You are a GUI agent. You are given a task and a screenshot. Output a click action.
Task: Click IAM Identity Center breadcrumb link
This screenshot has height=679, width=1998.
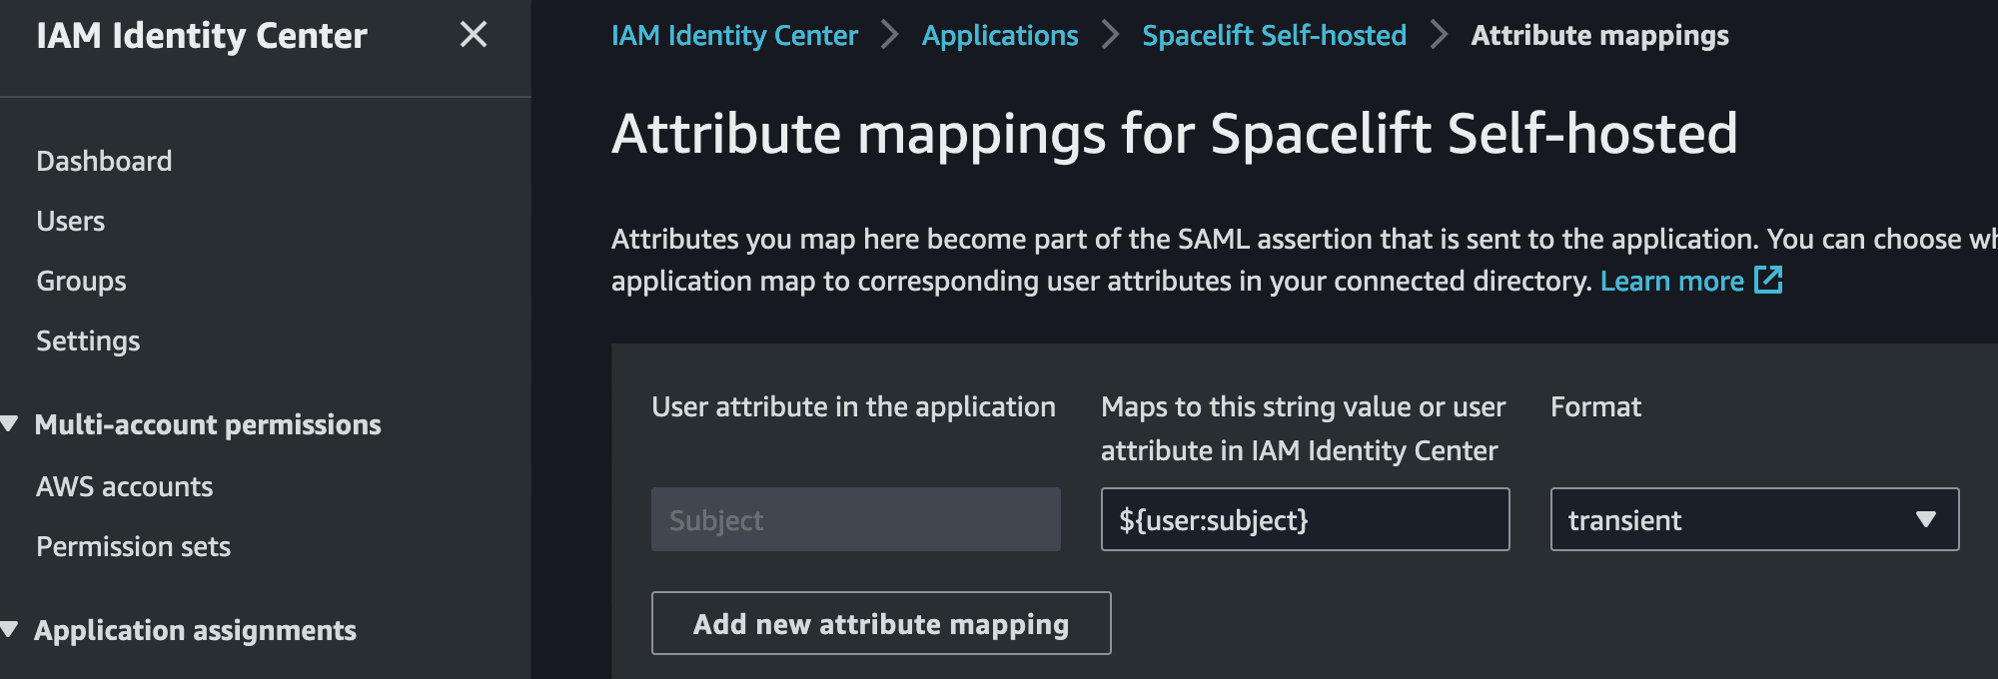734,35
